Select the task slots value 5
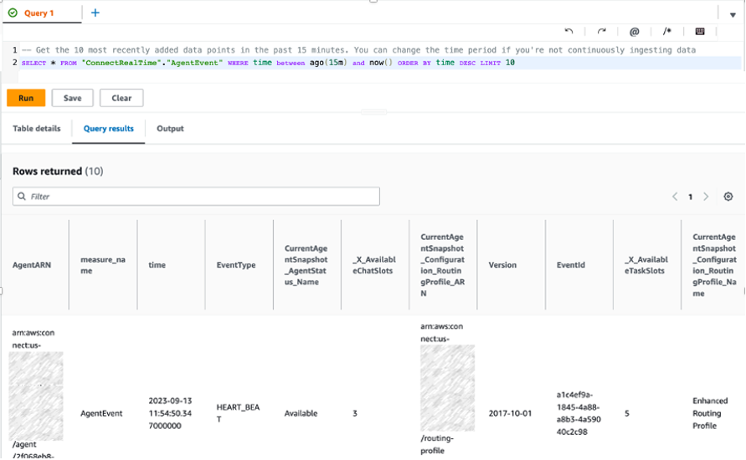 627,413
